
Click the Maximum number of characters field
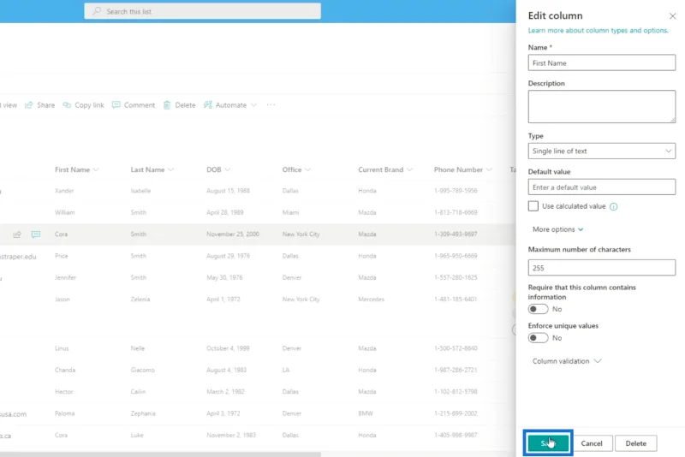pyautogui.click(x=602, y=268)
